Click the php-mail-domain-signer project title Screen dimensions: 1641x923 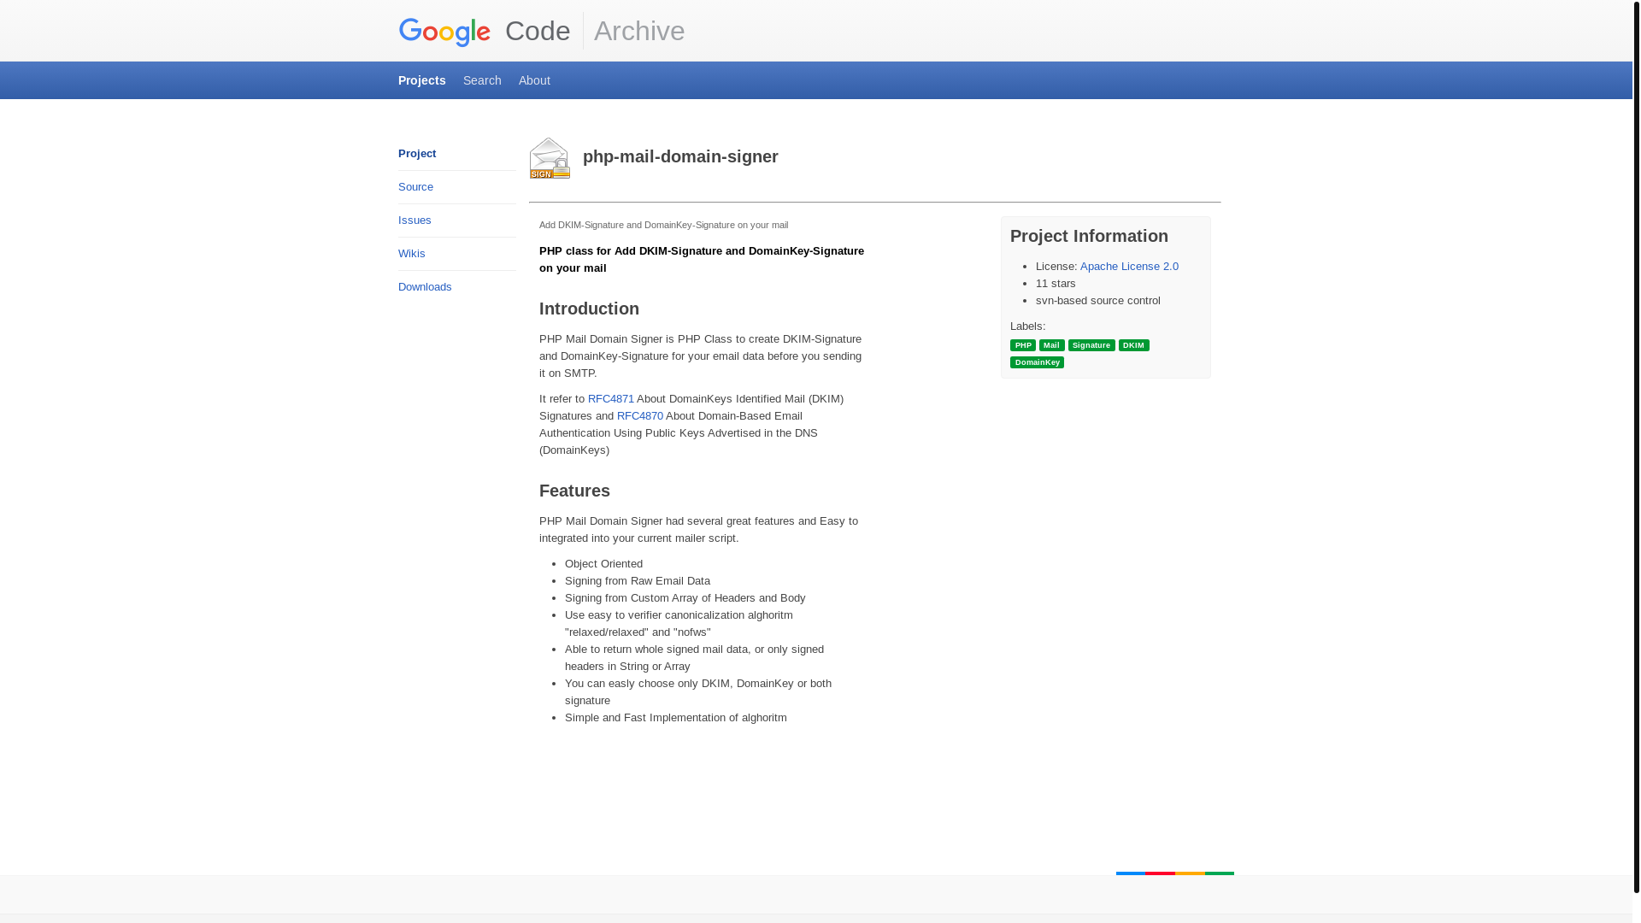[680, 156]
